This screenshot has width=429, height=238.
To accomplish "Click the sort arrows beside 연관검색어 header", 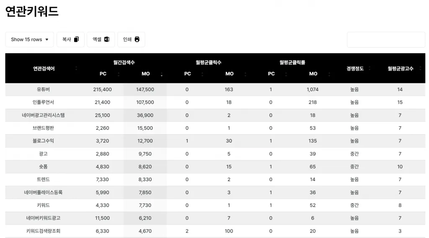I will click(x=76, y=68).
